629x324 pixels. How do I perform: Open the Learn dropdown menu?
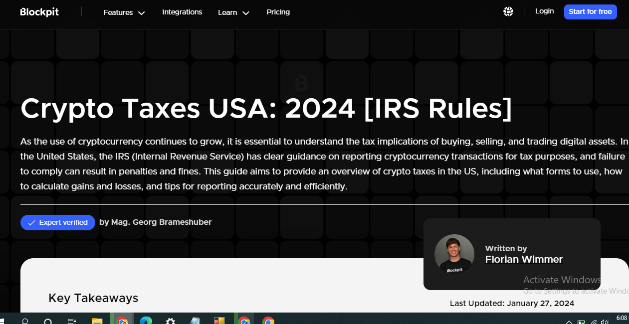233,12
